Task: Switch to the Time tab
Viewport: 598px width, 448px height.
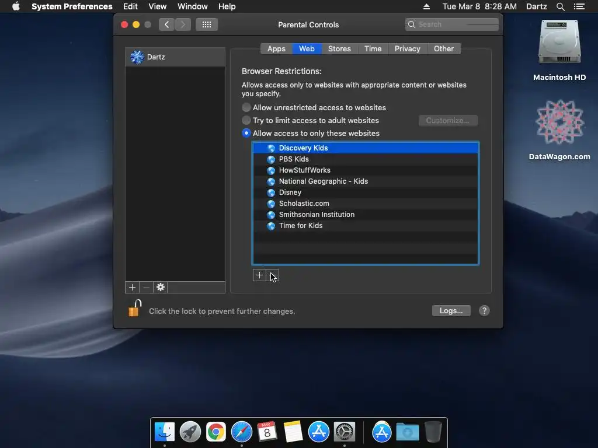Action: tap(373, 49)
